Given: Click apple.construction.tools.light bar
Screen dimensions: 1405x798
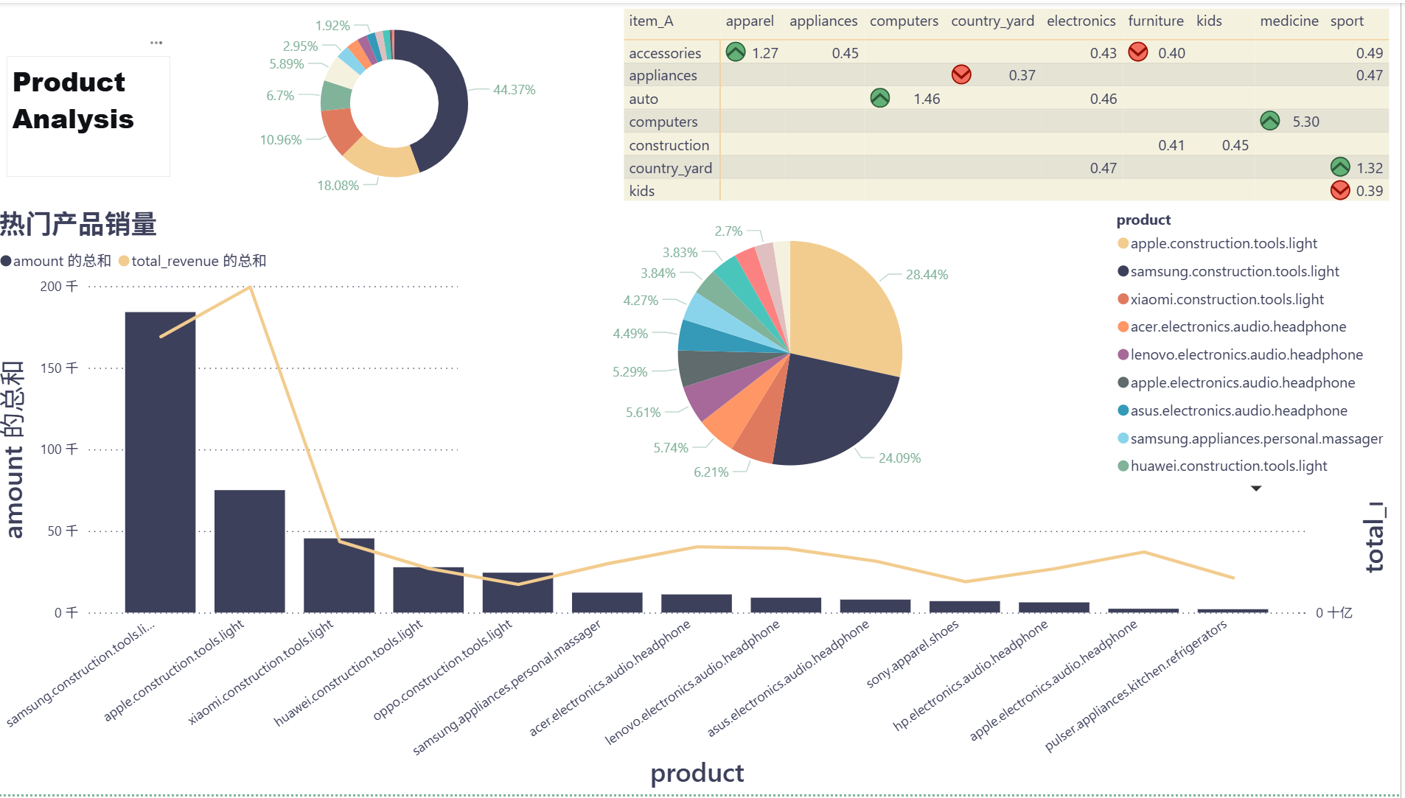Looking at the screenshot, I should click(250, 551).
